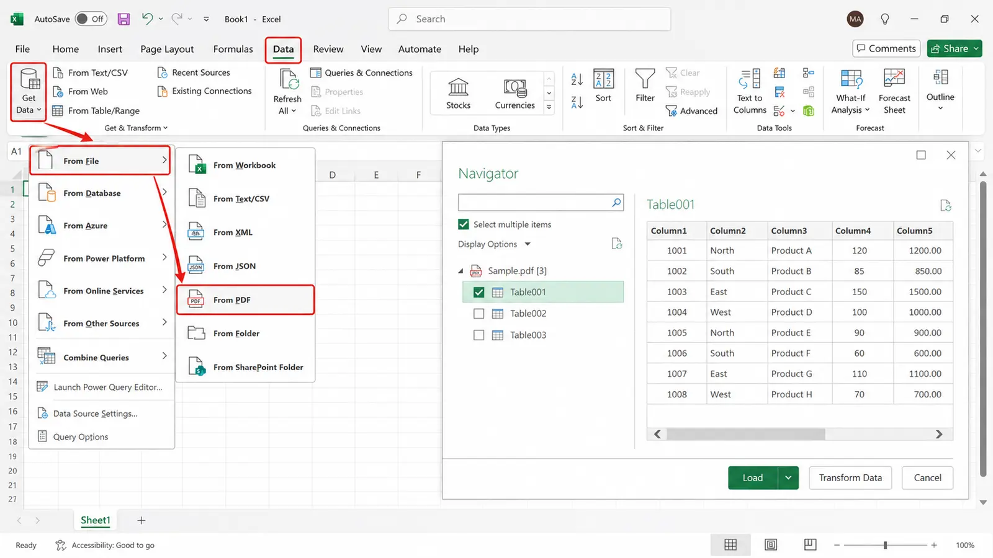Click the Refresh All icon

[289, 79]
